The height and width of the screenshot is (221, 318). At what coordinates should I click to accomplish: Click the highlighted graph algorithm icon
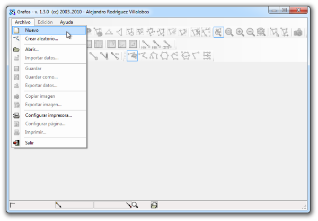point(132,56)
